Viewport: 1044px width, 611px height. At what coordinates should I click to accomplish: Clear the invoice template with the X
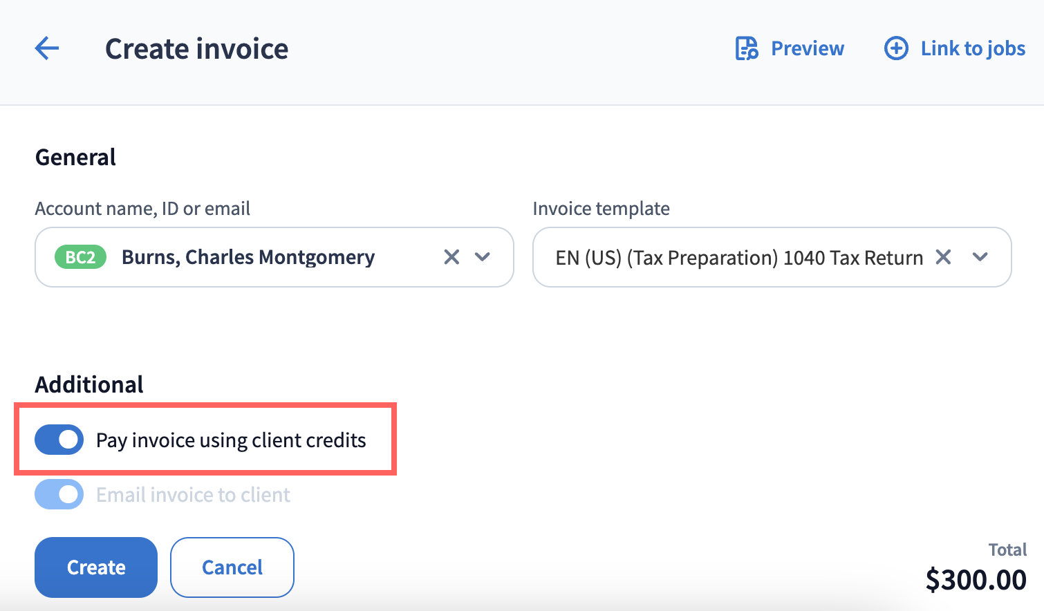click(943, 257)
